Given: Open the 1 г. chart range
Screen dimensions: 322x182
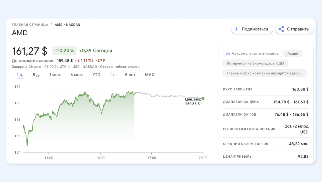Looking at the screenshot, I should click(x=113, y=75).
